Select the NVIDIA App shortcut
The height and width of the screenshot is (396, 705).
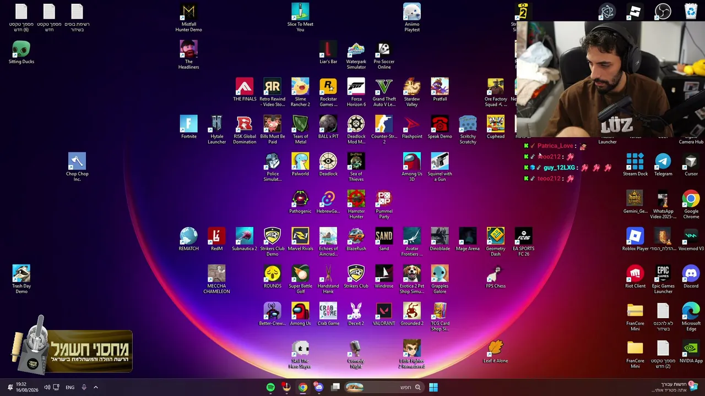(x=691, y=351)
